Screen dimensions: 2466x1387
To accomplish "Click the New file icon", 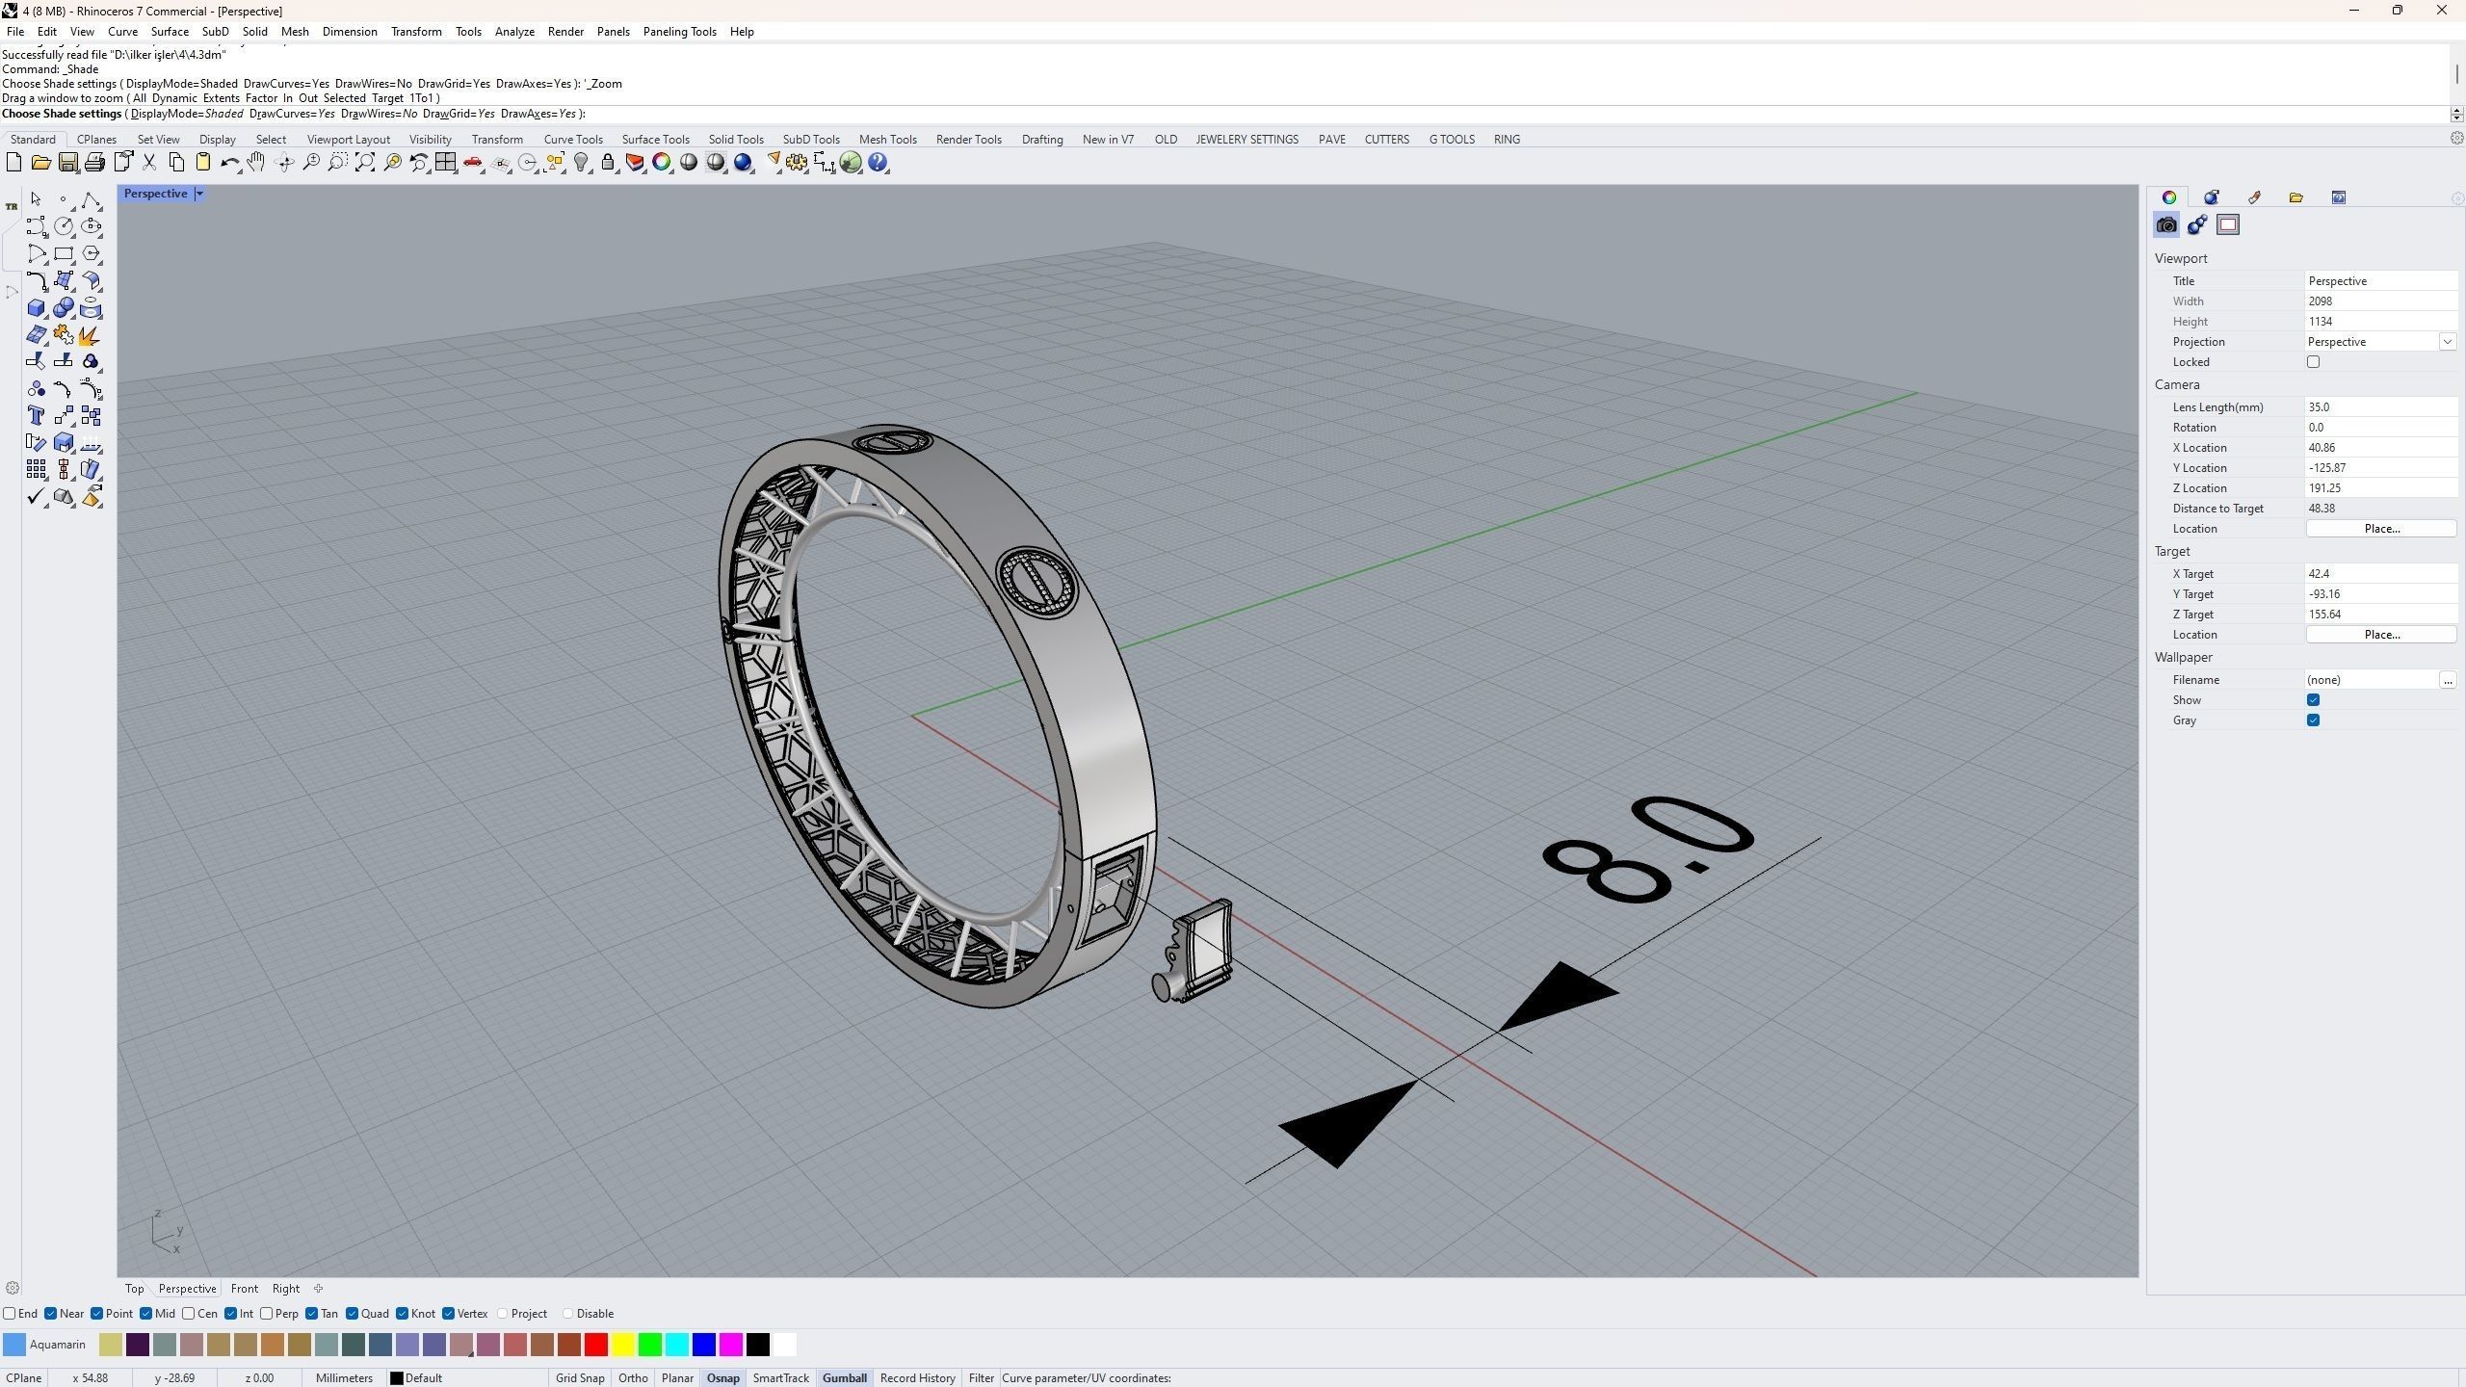I will coord(14,163).
